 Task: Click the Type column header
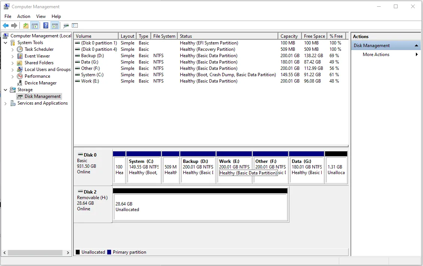tap(144, 36)
